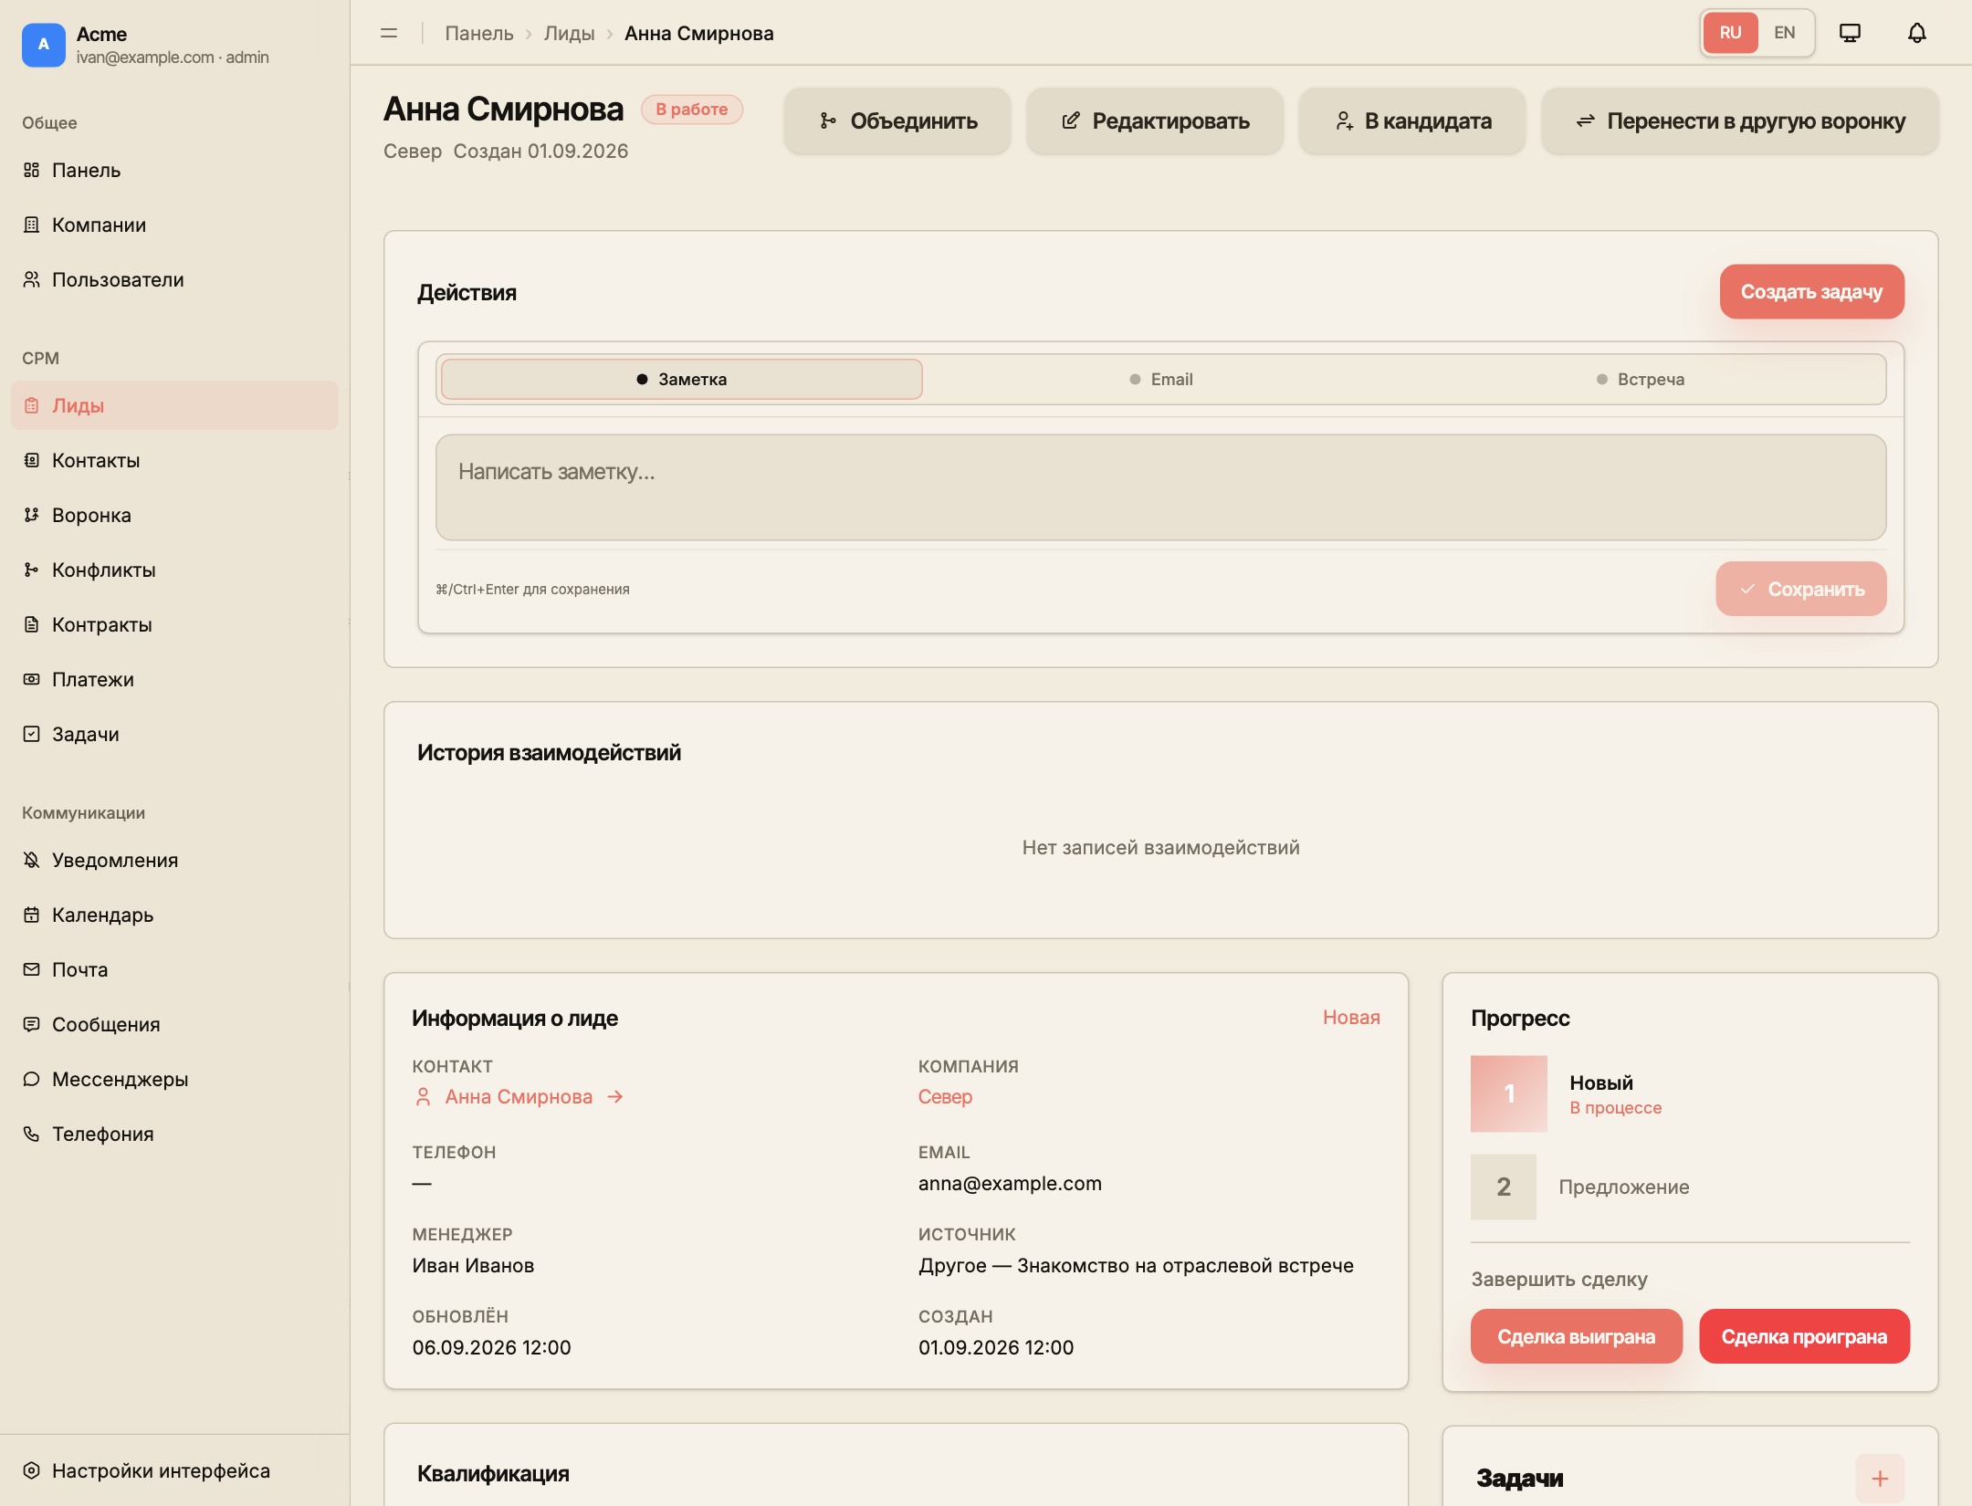Go to Контракты

tap(174, 624)
